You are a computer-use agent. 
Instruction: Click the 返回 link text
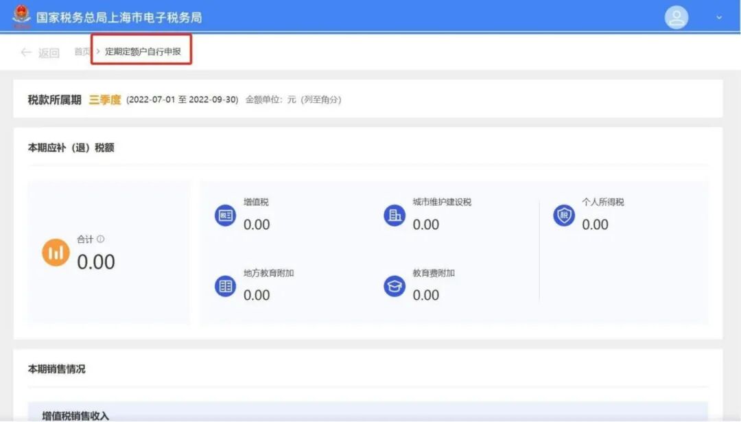pyautogui.click(x=49, y=52)
